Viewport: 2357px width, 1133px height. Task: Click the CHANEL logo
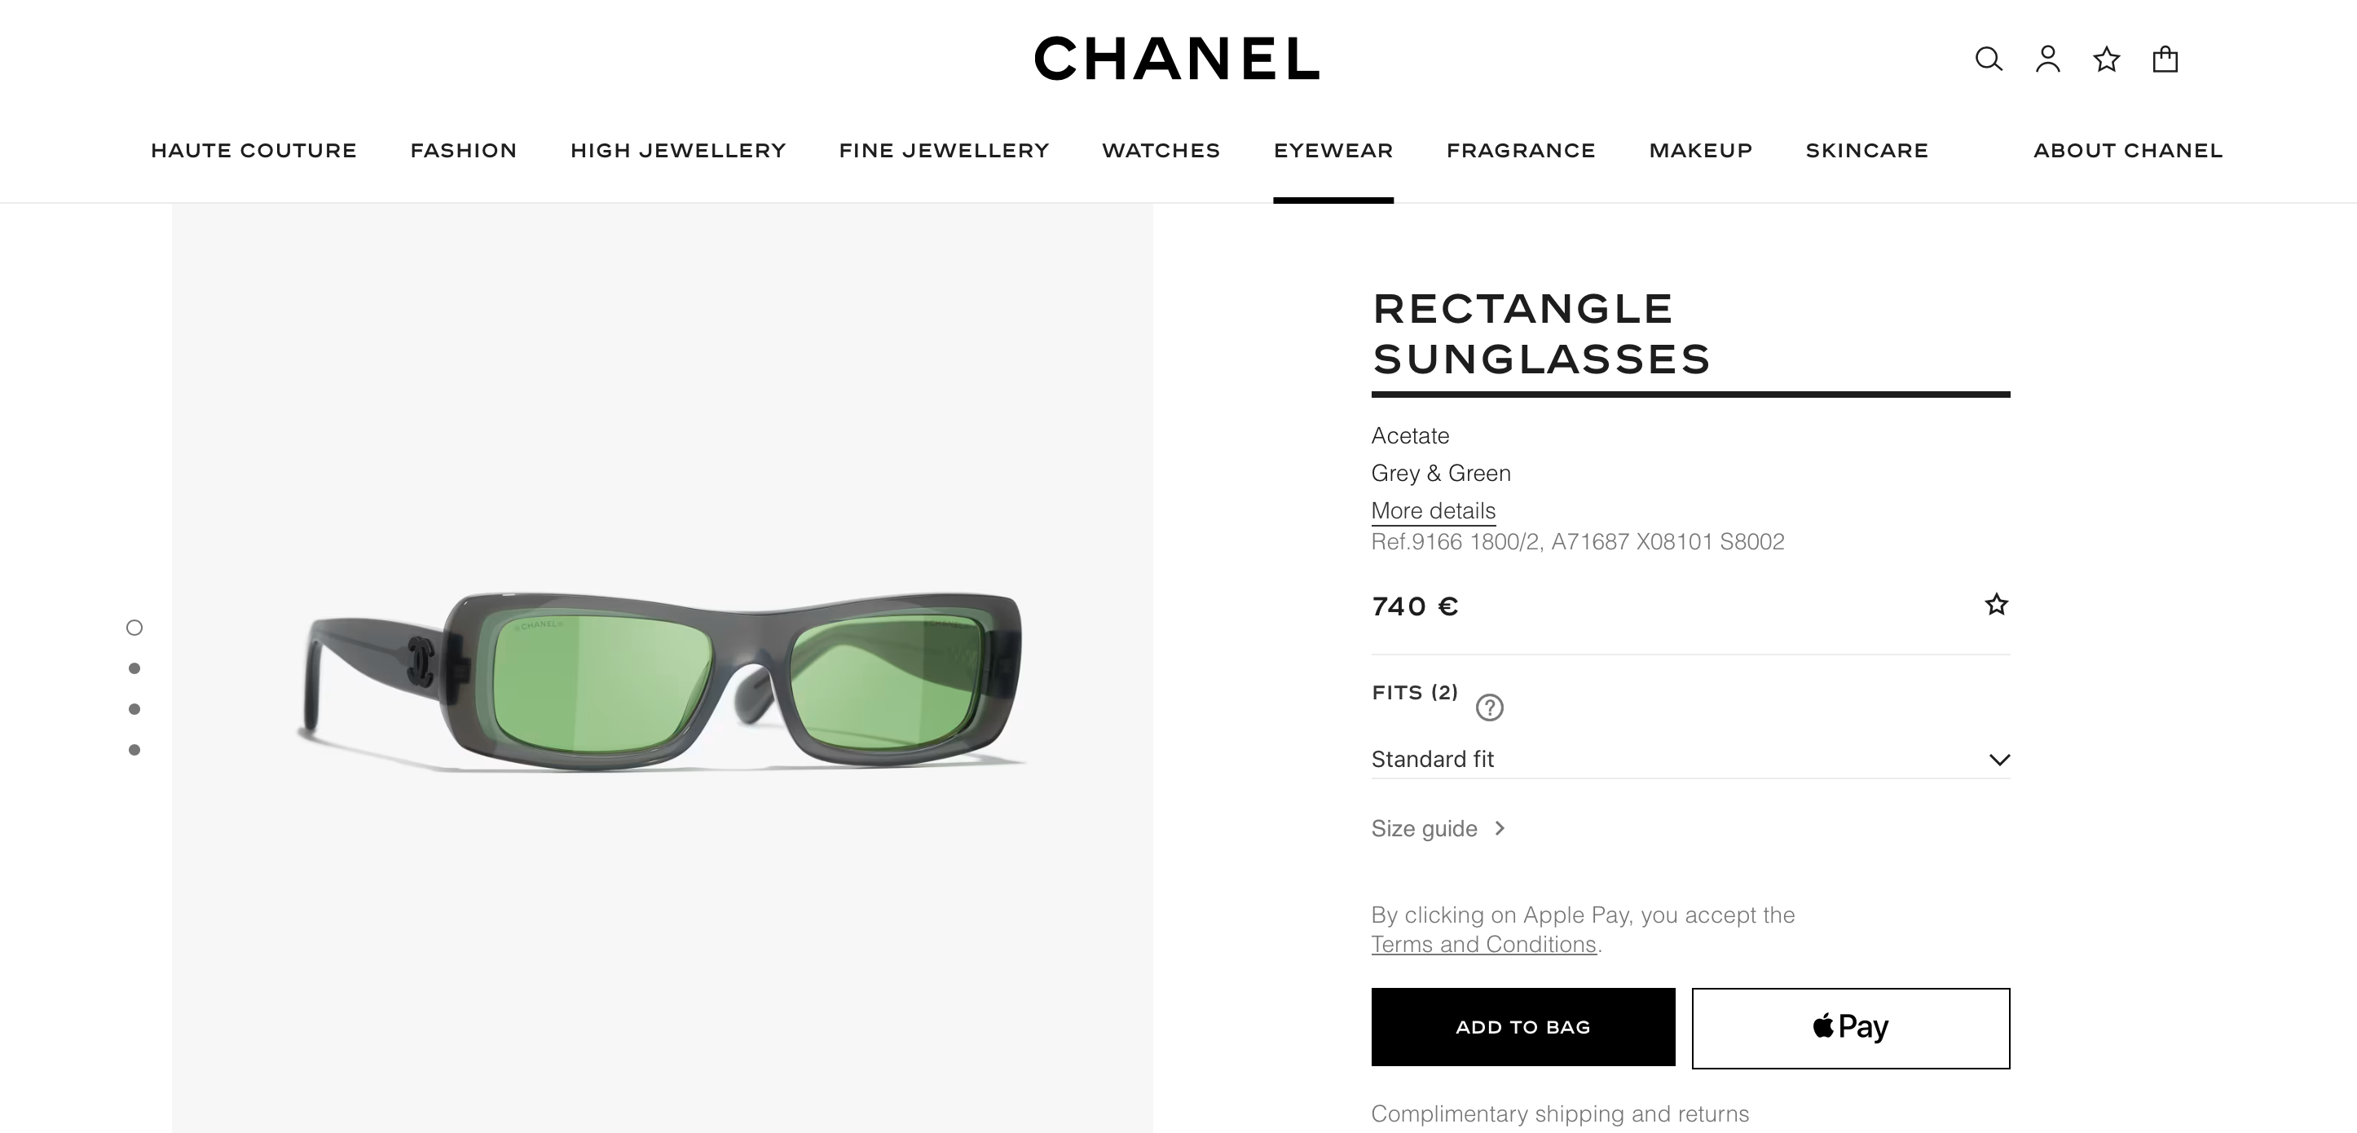pyautogui.click(x=1177, y=59)
